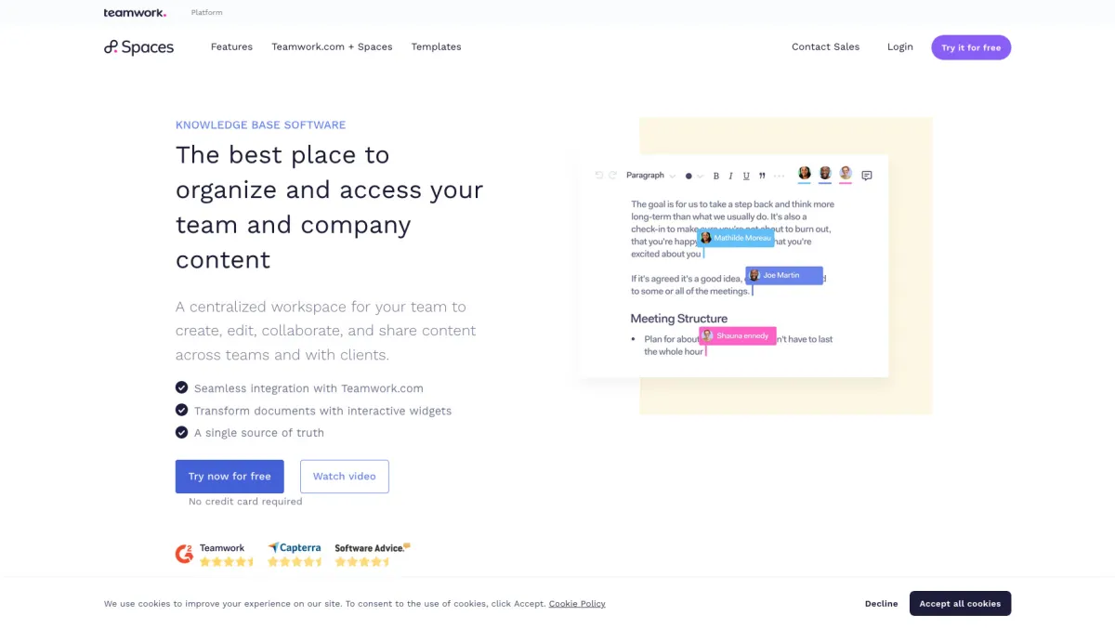This screenshot has height=629, width=1115.
Task: Open Teamwork.com + Spaces menu item
Action: click(332, 46)
